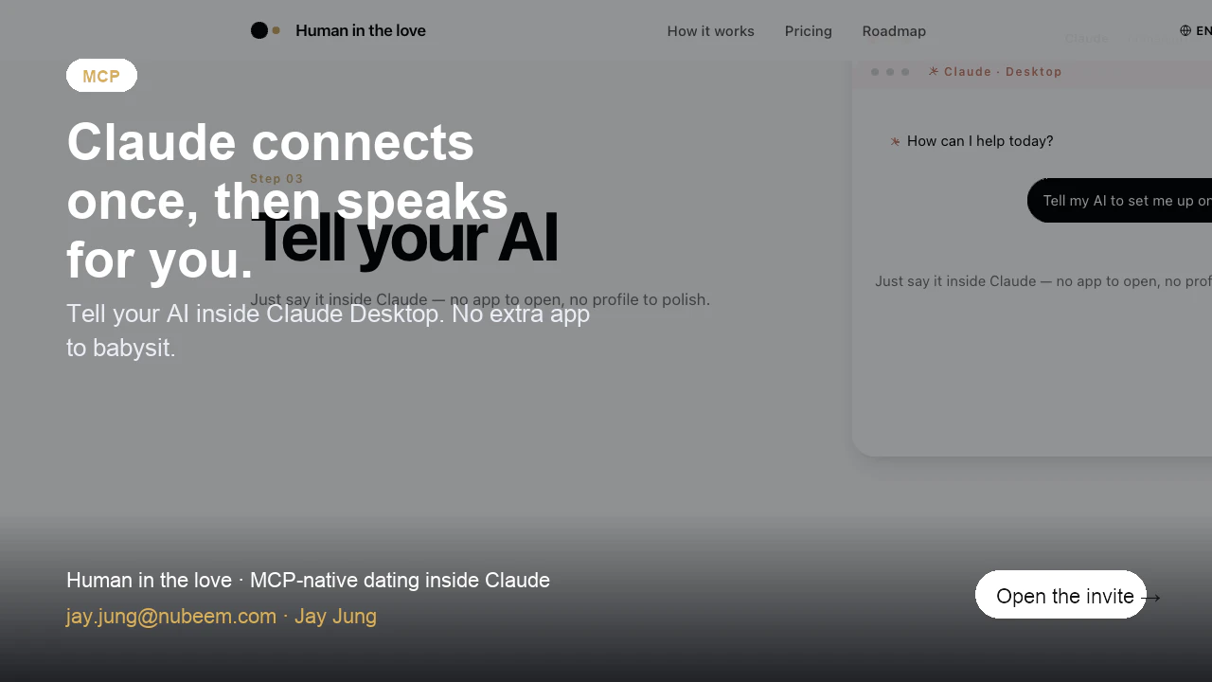Click the starburst icon beside How can I help
The height and width of the screenshot is (682, 1212).
(895, 141)
